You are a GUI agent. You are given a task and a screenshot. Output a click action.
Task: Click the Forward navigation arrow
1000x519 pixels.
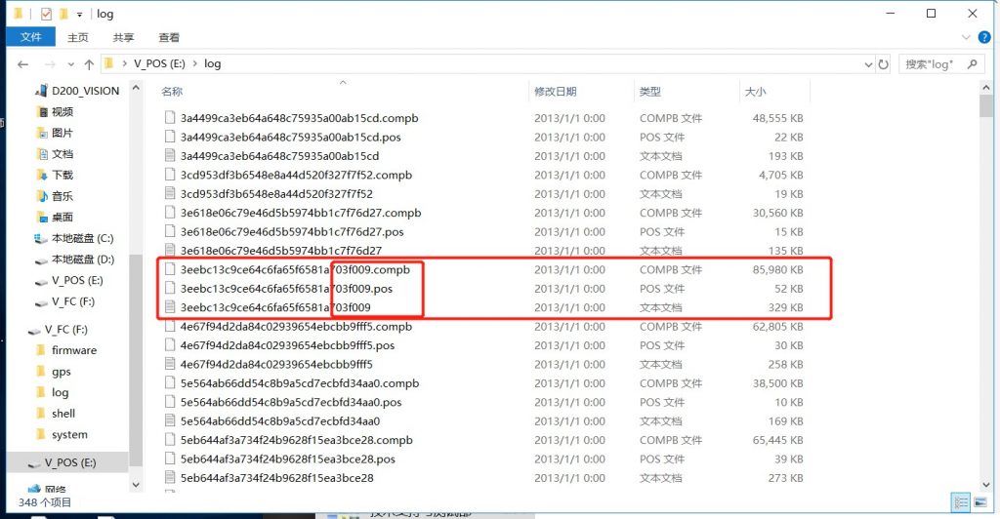pos(50,64)
